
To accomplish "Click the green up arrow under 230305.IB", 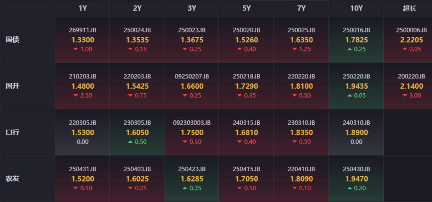I will (x=130, y=142).
